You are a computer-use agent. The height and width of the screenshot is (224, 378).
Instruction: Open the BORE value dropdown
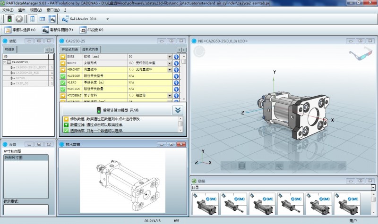pyautogui.click(x=170, y=57)
